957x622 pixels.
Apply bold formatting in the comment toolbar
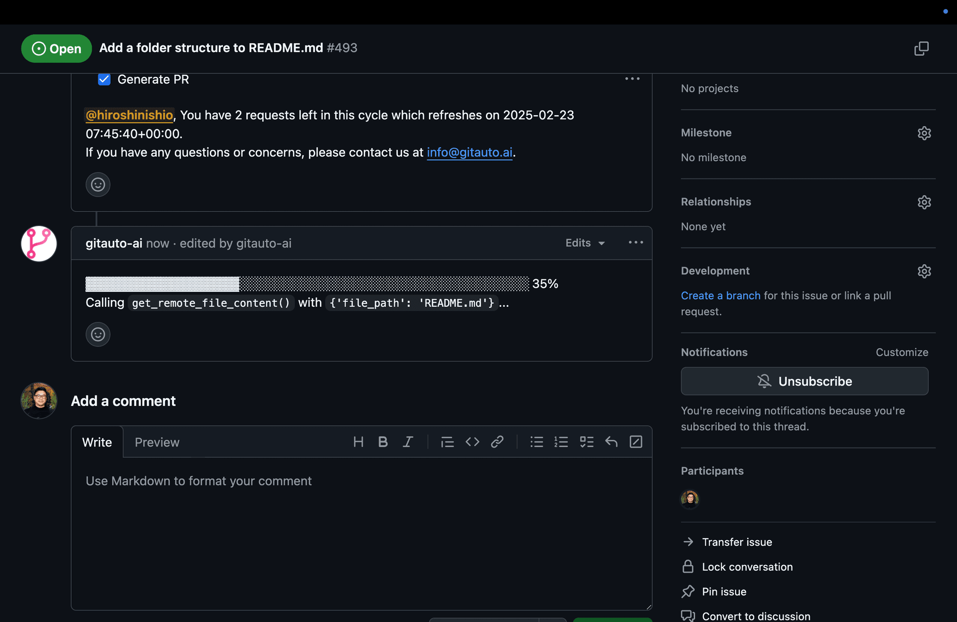(x=383, y=442)
